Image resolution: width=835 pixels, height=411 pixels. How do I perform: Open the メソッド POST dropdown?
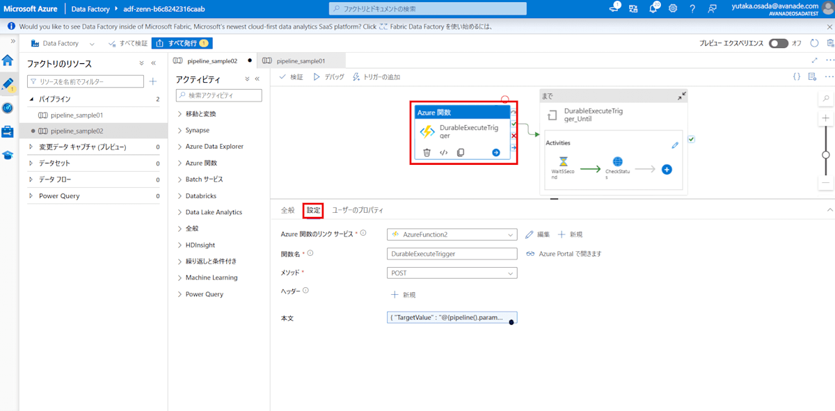452,273
